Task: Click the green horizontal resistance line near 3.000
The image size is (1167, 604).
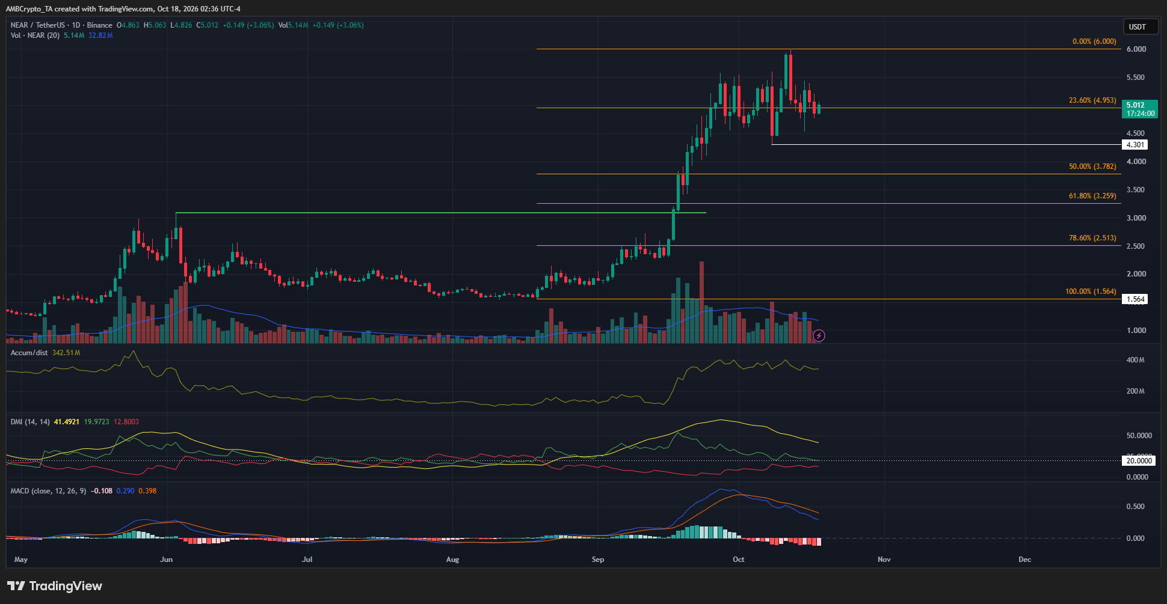Action: (x=440, y=213)
